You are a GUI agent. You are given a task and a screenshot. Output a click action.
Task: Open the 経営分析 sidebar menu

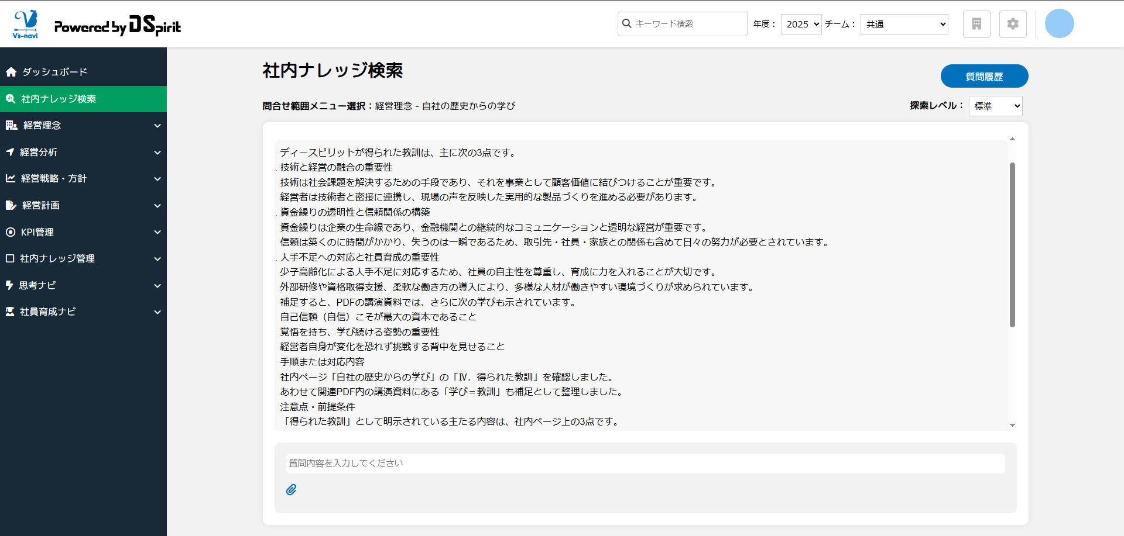tap(83, 152)
